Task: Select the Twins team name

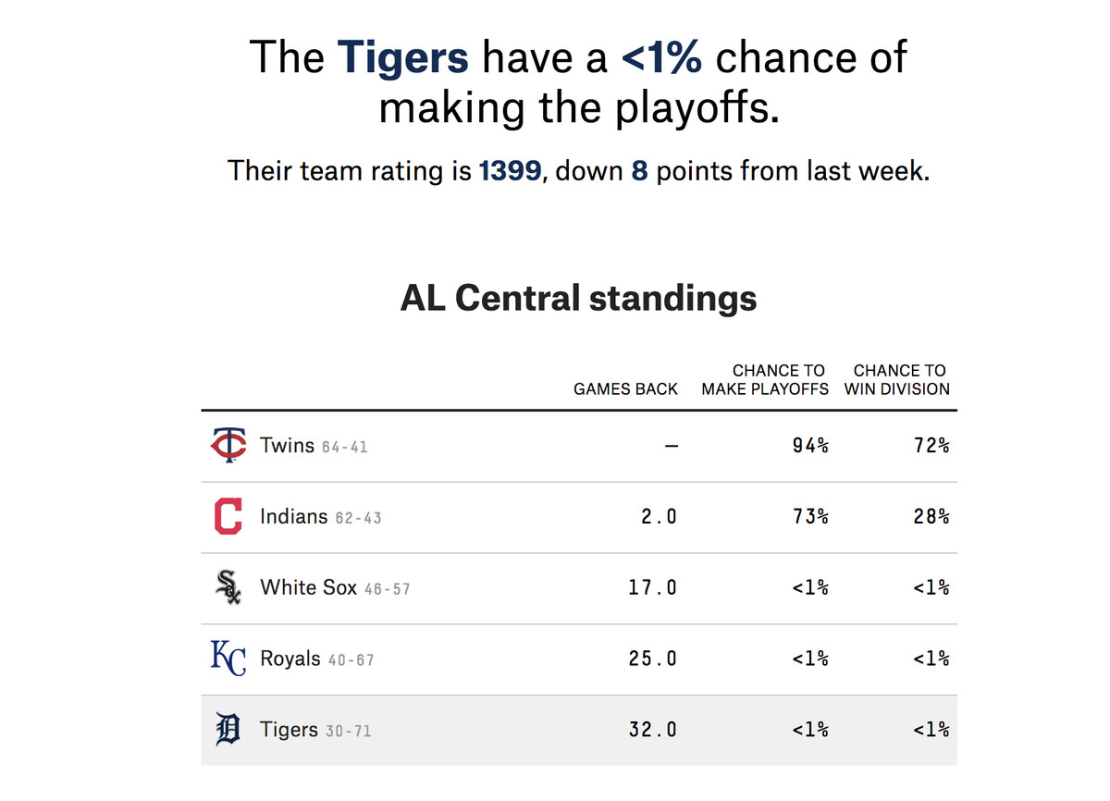Action: [288, 445]
